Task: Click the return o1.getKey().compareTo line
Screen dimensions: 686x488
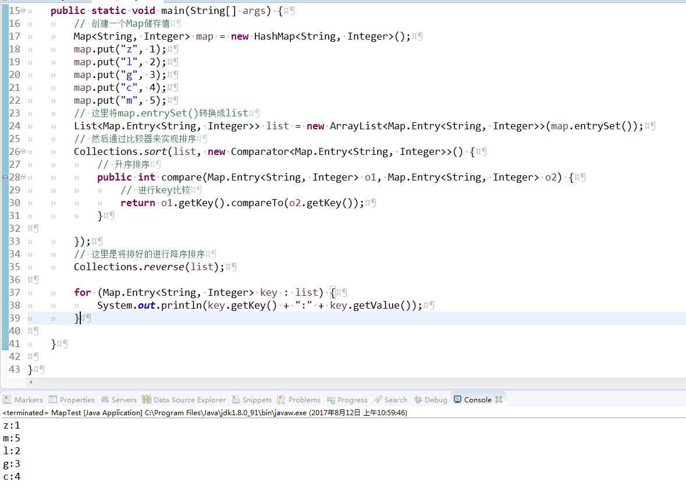Action: 242,203
